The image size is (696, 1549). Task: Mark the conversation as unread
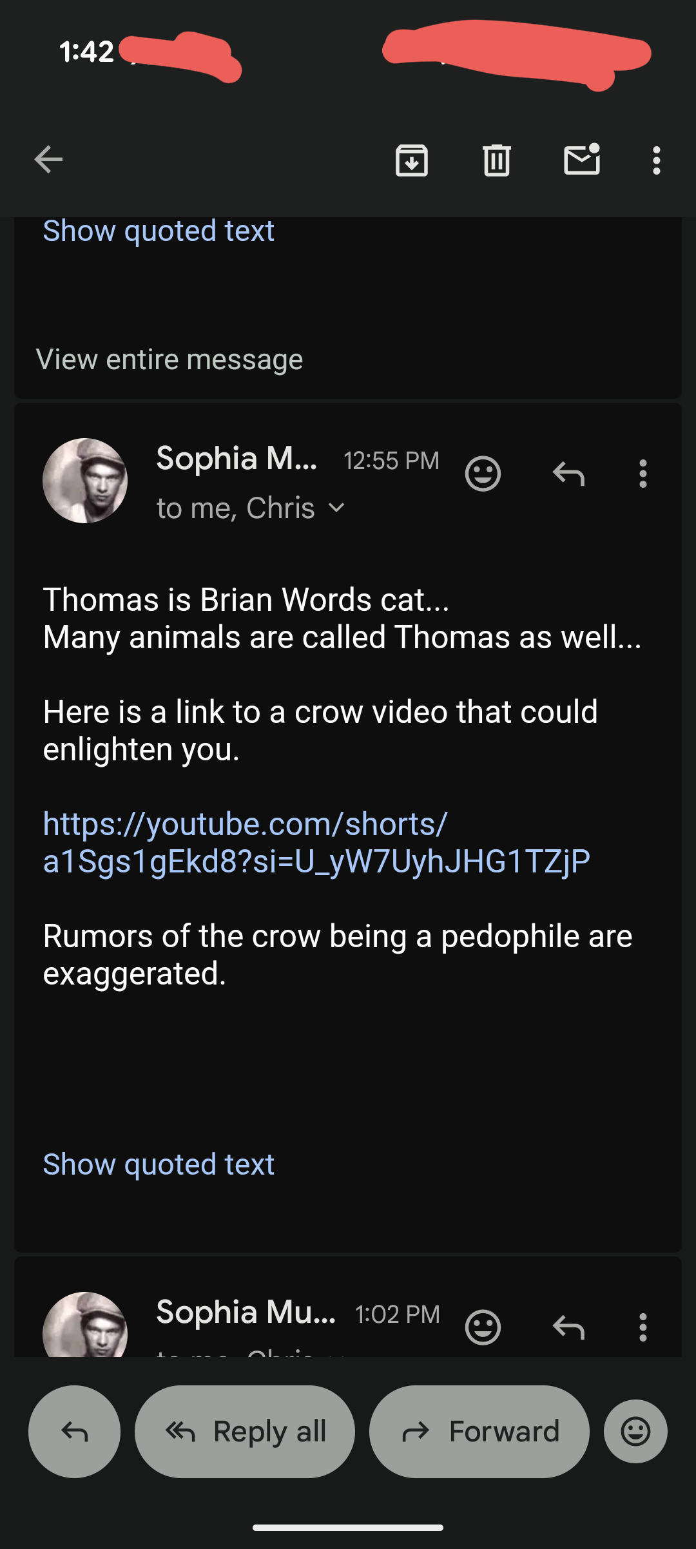(x=582, y=160)
